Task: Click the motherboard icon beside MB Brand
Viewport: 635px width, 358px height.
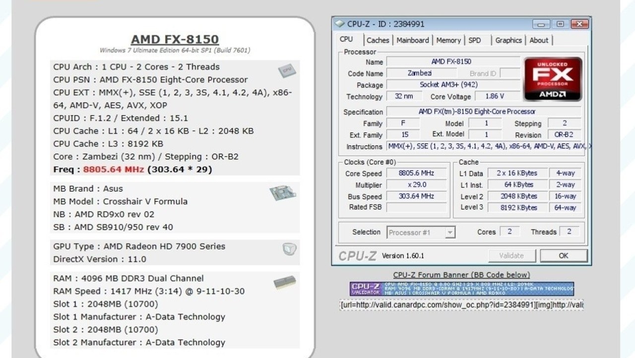Action: click(x=283, y=193)
